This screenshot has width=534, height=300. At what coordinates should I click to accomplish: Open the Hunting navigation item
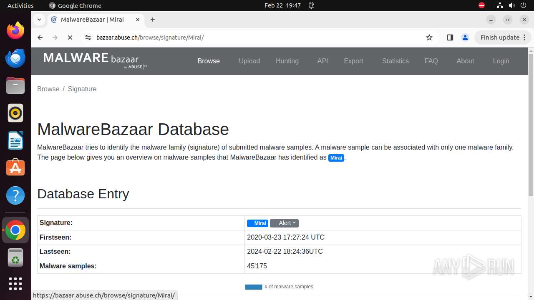(287, 61)
